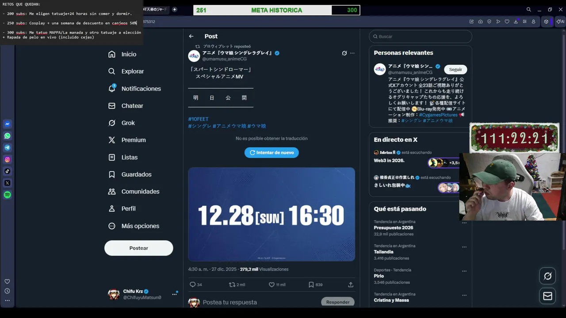Image resolution: width=566 pixels, height=318 pixels.
Task: Open WhatsApp in the Opera sidebar
Action: click(x=8, y=136)
